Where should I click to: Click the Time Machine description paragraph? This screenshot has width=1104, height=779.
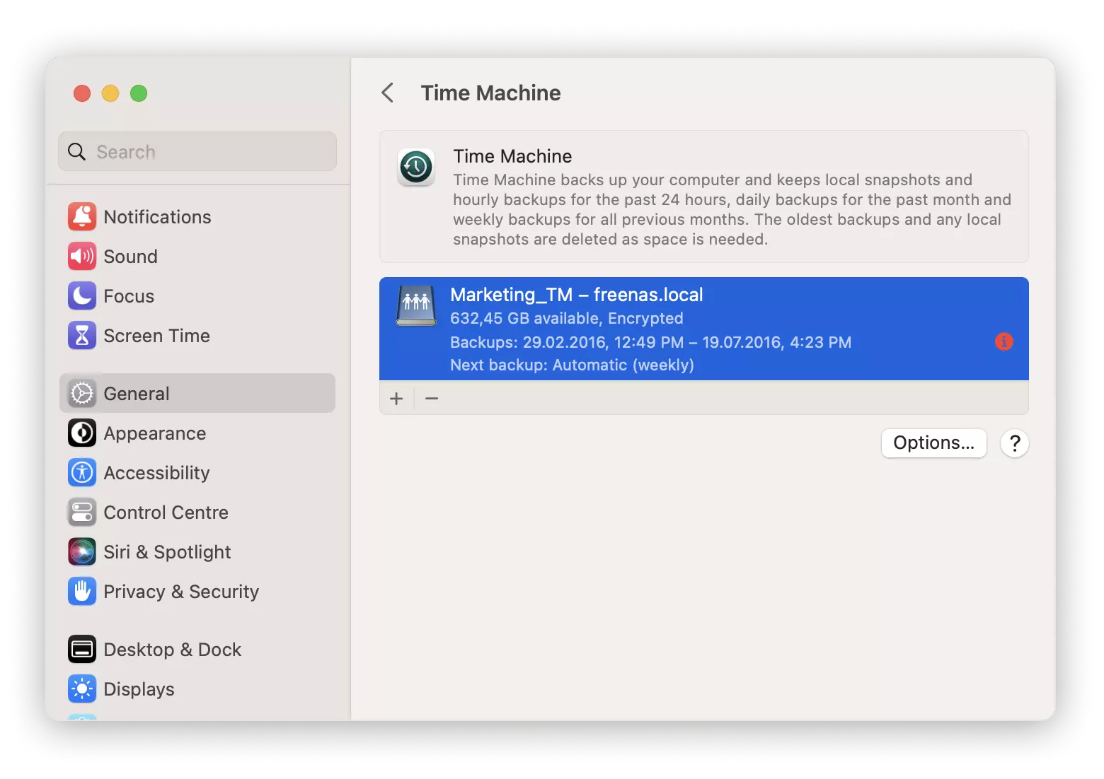pyautogui.click(x=732, y=210)
